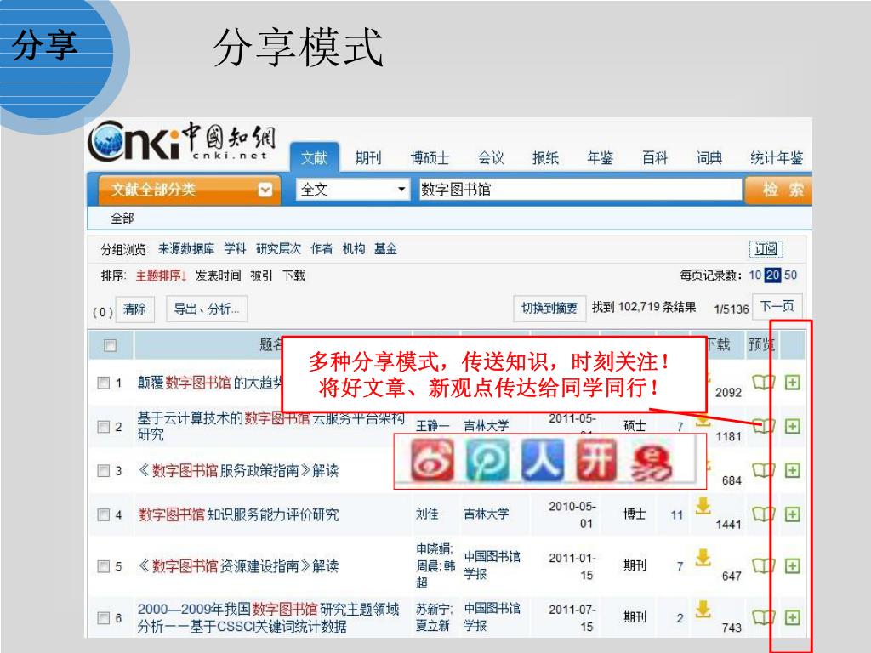The height and width of the screenshot is (653, 871).
Task: Check the box for result 2
Action: [103, 427]
